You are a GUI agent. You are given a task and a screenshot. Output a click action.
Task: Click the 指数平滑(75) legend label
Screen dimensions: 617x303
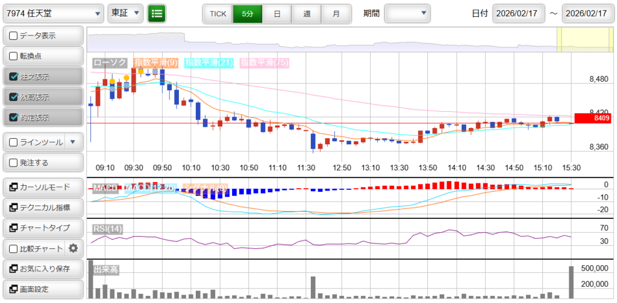[264, 62]
